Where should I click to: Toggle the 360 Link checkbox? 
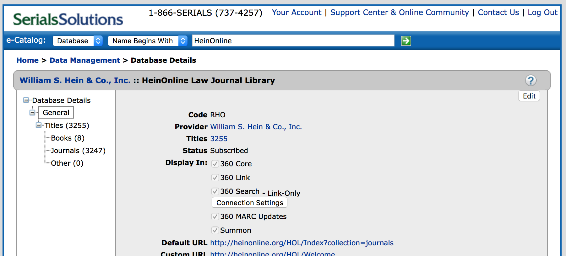(215, 178)
